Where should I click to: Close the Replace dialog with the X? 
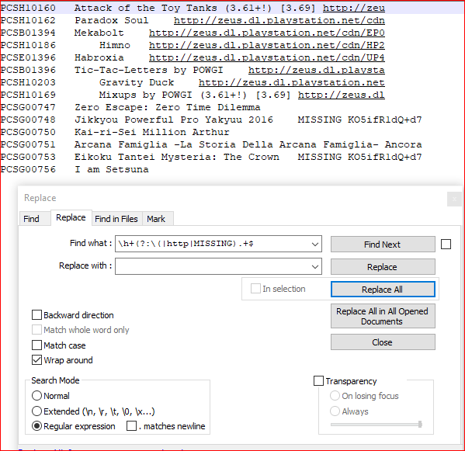(454, 199)
